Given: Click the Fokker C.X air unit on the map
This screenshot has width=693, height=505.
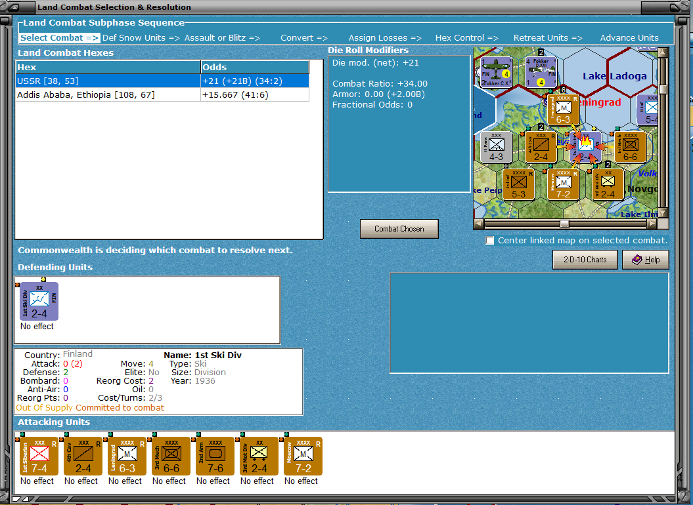Looking at the screenshot, I should tap(497, 73).
